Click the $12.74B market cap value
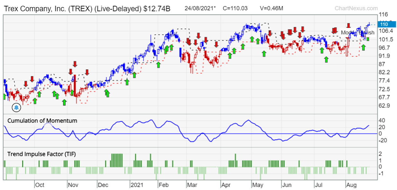 tap(156, 8)
